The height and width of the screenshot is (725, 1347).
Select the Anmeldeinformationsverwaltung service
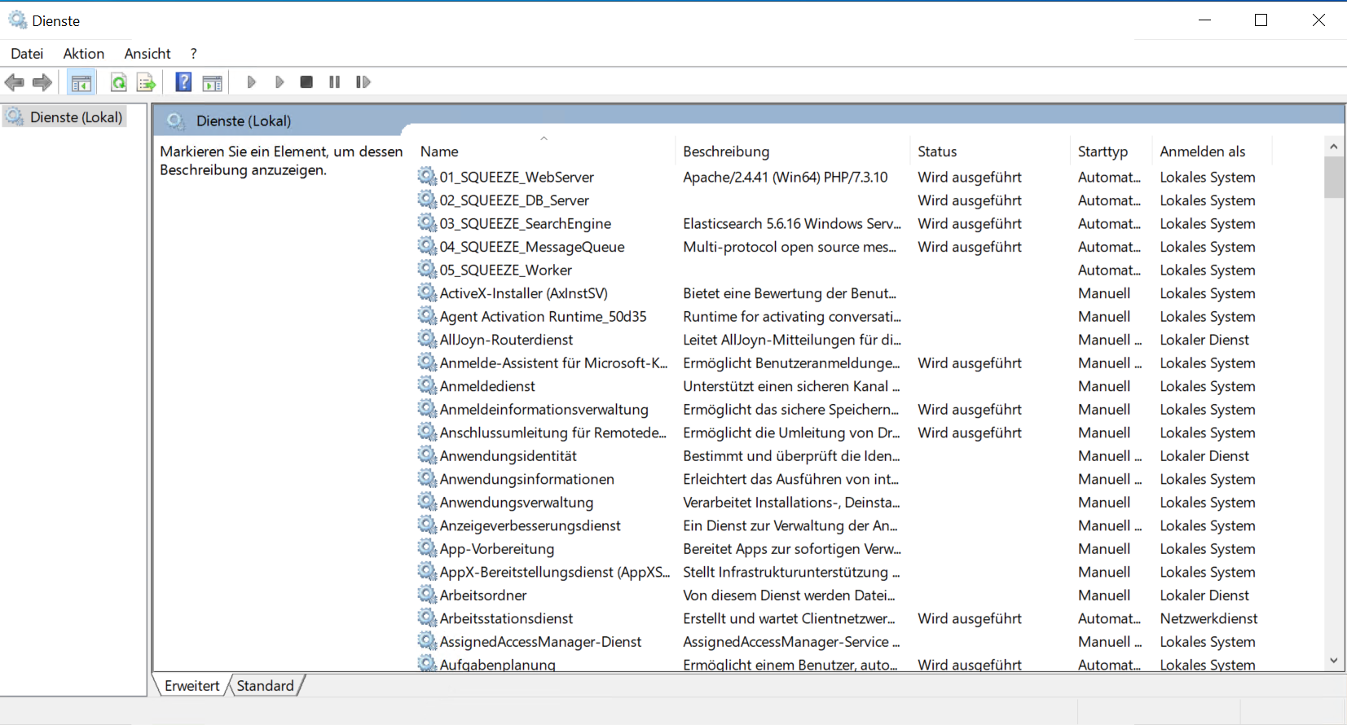[544, 409]
